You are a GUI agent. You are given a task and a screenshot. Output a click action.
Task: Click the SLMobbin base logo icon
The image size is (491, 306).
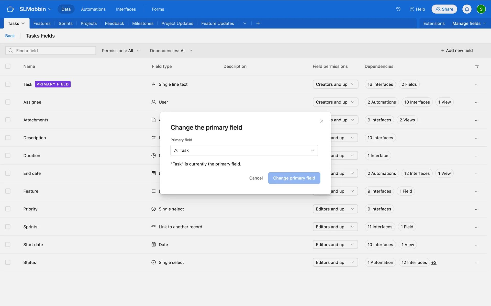[x=10, y=9]
